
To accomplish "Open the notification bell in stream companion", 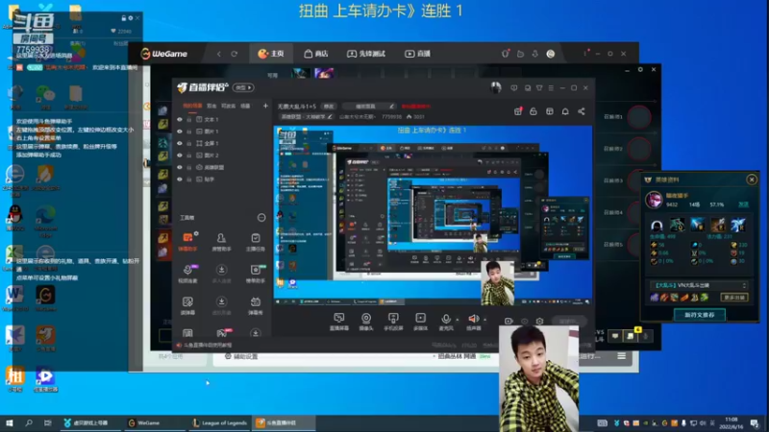I will pyautogui.click(x=565, y=111).
